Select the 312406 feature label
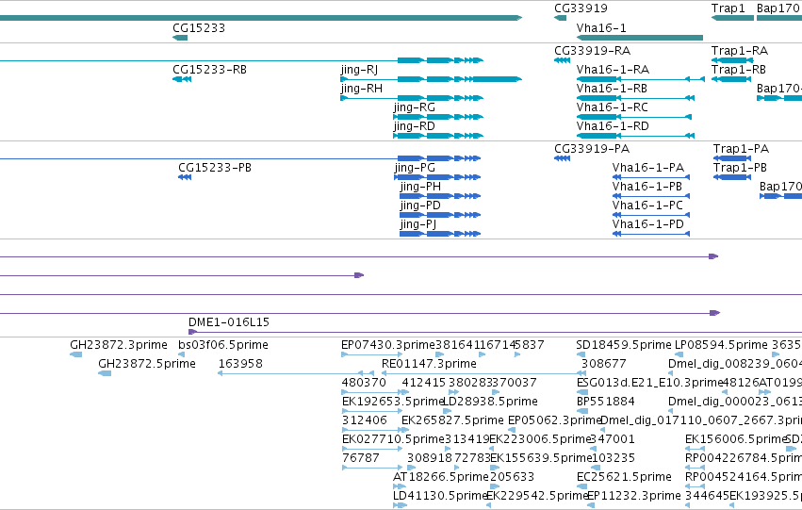 coord(364,420)
